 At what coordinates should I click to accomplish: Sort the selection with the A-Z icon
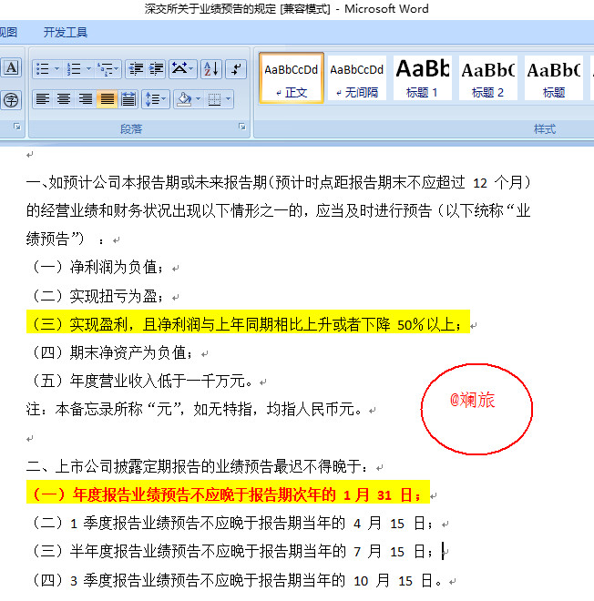(x=211, y=69)
